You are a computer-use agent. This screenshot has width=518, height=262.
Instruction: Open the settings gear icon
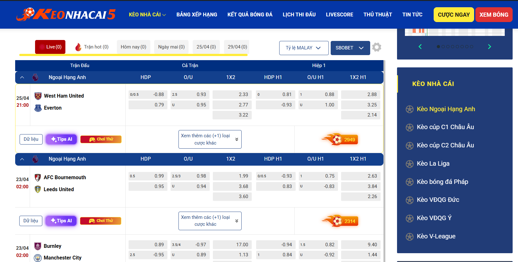[376, 47]
